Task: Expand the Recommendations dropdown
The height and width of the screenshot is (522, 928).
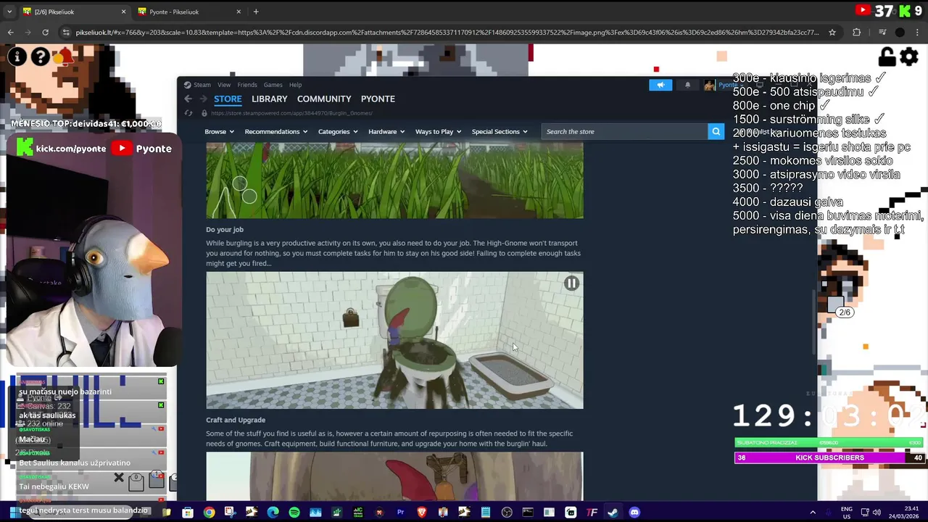Action: [x=276, y=131]
